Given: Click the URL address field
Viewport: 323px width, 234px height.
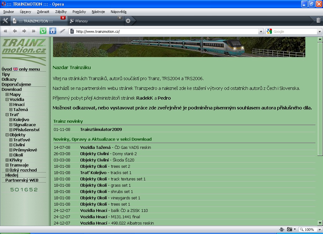Looking at the screenshot, I should [x=167, y=32].
